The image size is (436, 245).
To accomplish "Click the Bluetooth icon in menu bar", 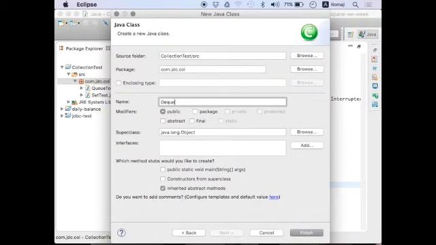I will pyautogui.click(x=262, y=5).
